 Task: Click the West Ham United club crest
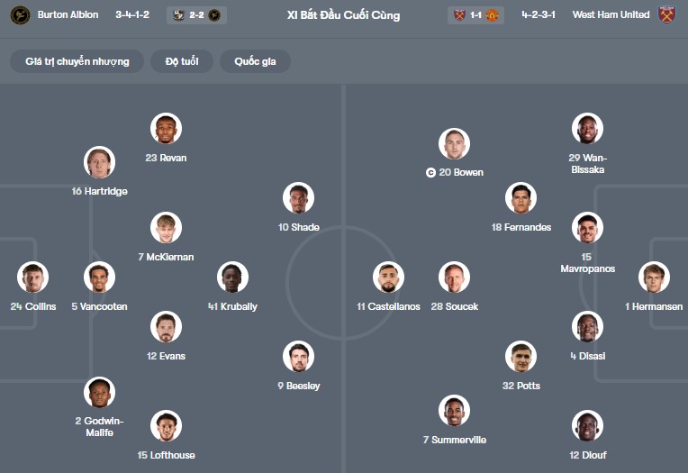(x=666, y=15)
